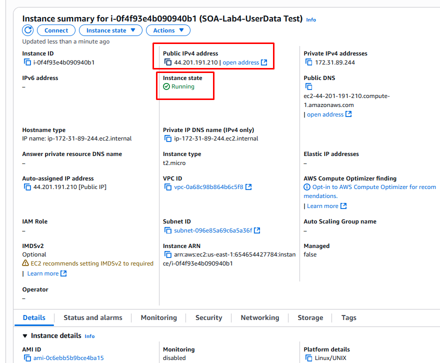The image size is (440, 363).
Task: Switch to the Status and alarms tab
Action: [92, 317]
